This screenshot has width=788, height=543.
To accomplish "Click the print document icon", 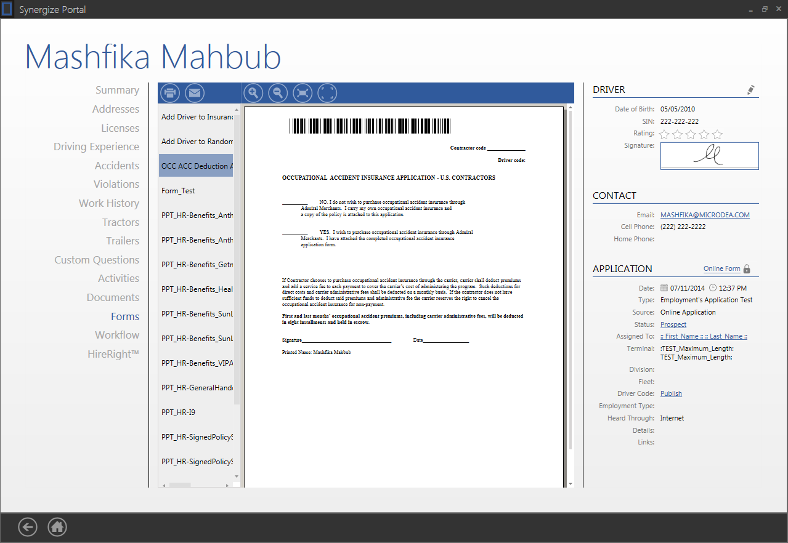I will point(170,93).
